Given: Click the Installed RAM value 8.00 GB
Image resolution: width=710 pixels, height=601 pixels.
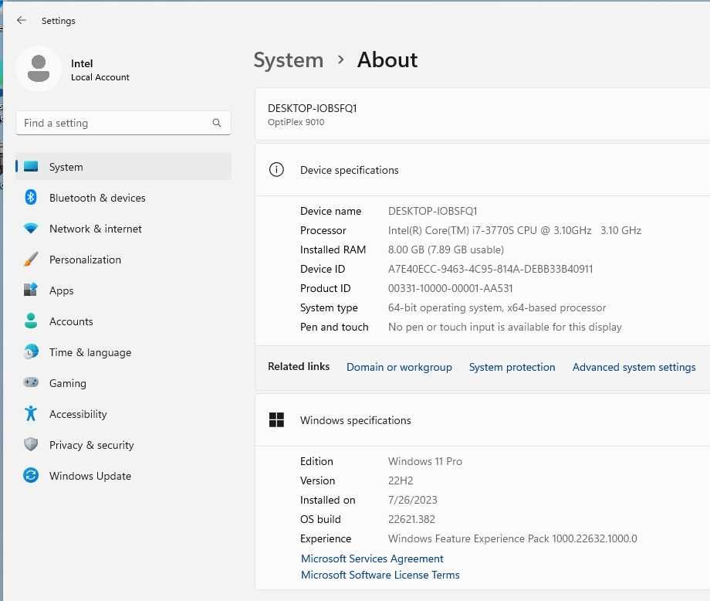Looking at the screenshot, I should click(x=445, y=250).
